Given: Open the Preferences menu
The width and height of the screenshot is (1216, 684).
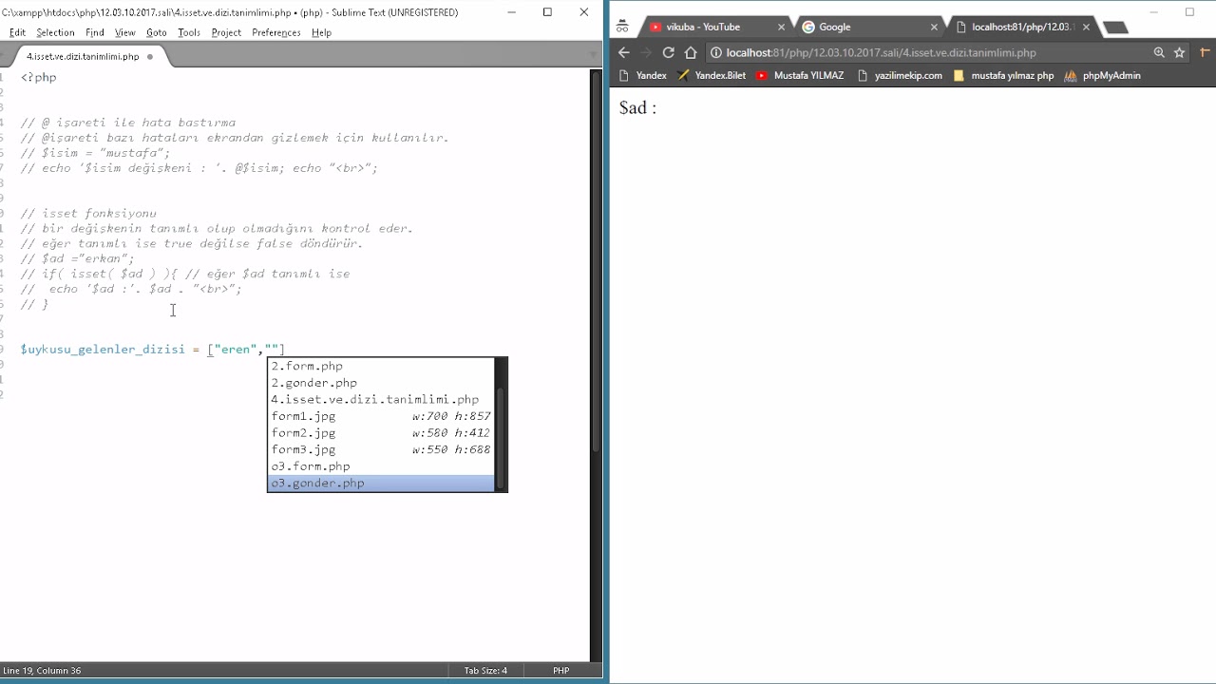Looking at the screenshot, I should (x=276, y=32).
